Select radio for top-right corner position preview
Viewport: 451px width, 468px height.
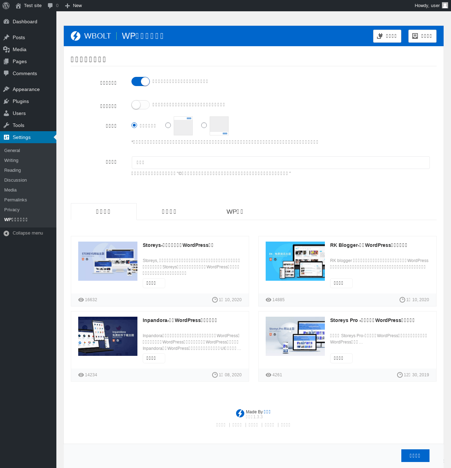[168, 125]
